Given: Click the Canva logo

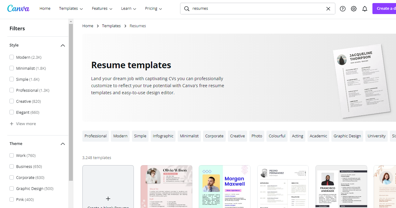Looking at the screenshot, I should tap(18, 9).
